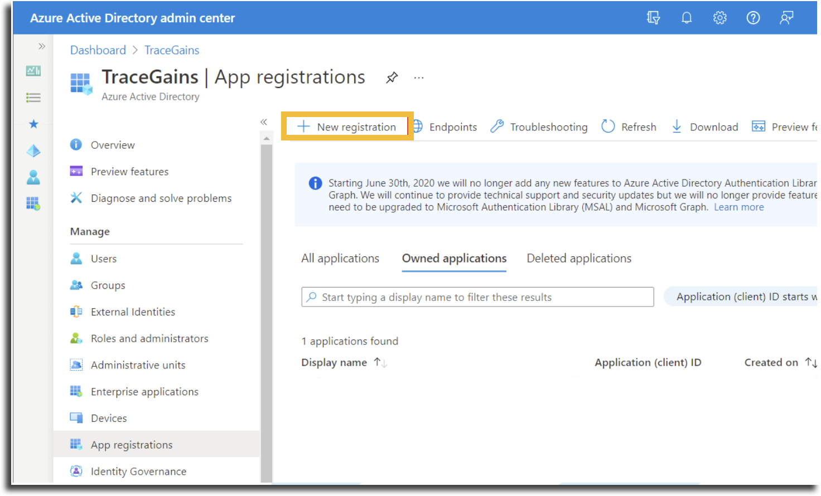Click the info icon in the banner
The image size is (821, 496).
coord(315,183)
